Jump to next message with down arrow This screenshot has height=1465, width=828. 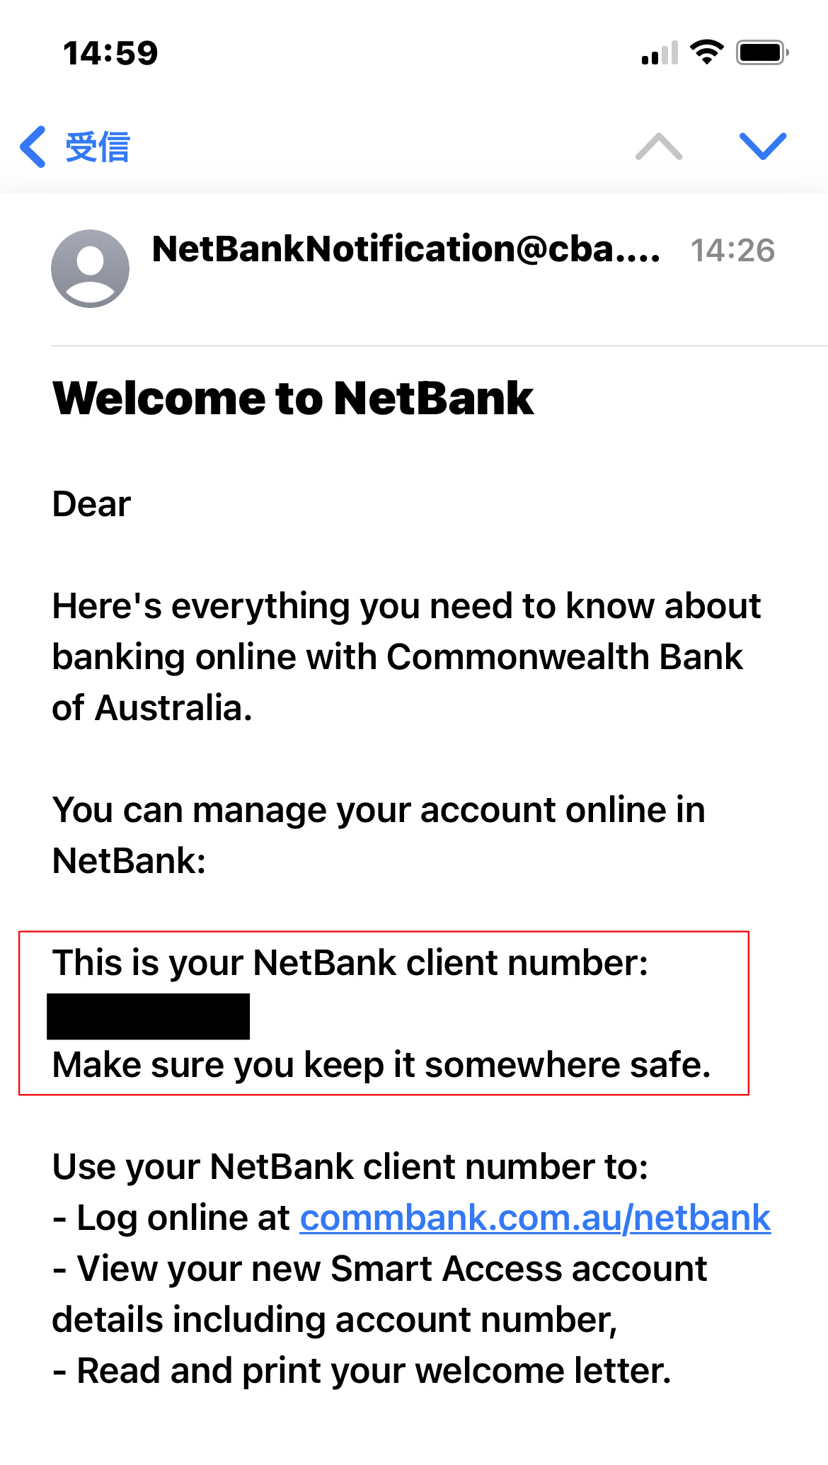762,147
